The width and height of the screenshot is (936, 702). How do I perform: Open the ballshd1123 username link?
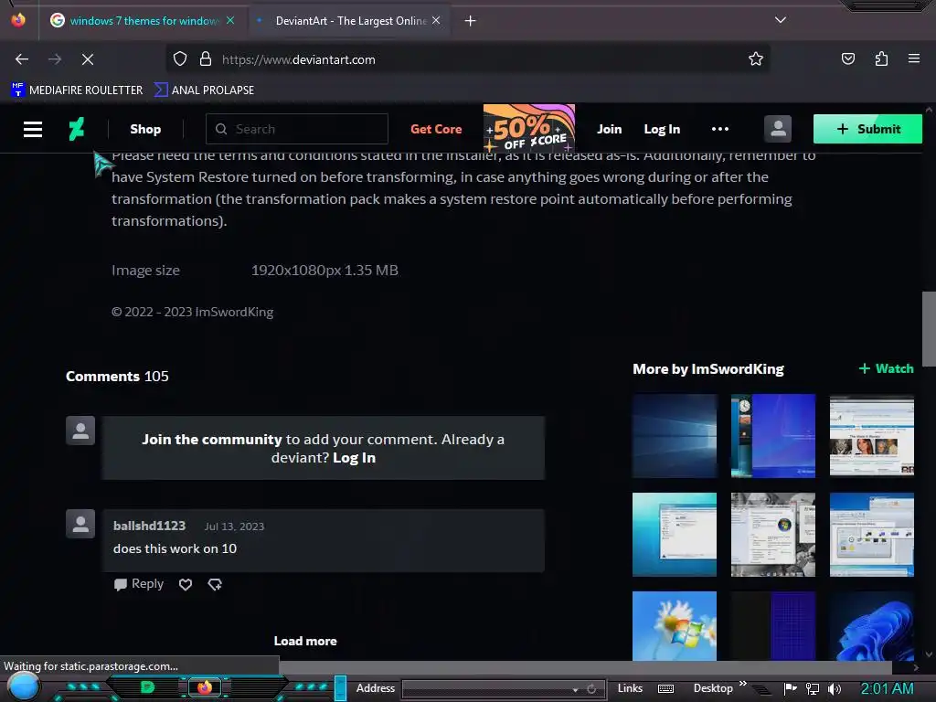coord(149,526)
